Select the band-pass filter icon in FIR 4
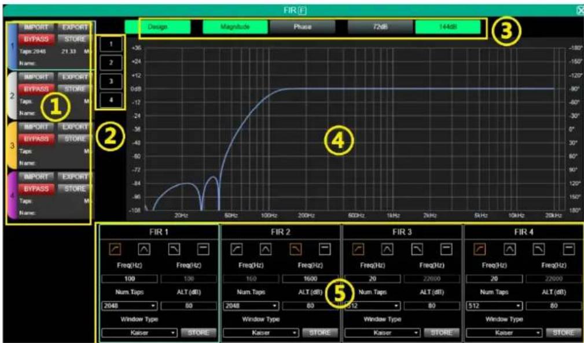 click(x=510, y=249)
